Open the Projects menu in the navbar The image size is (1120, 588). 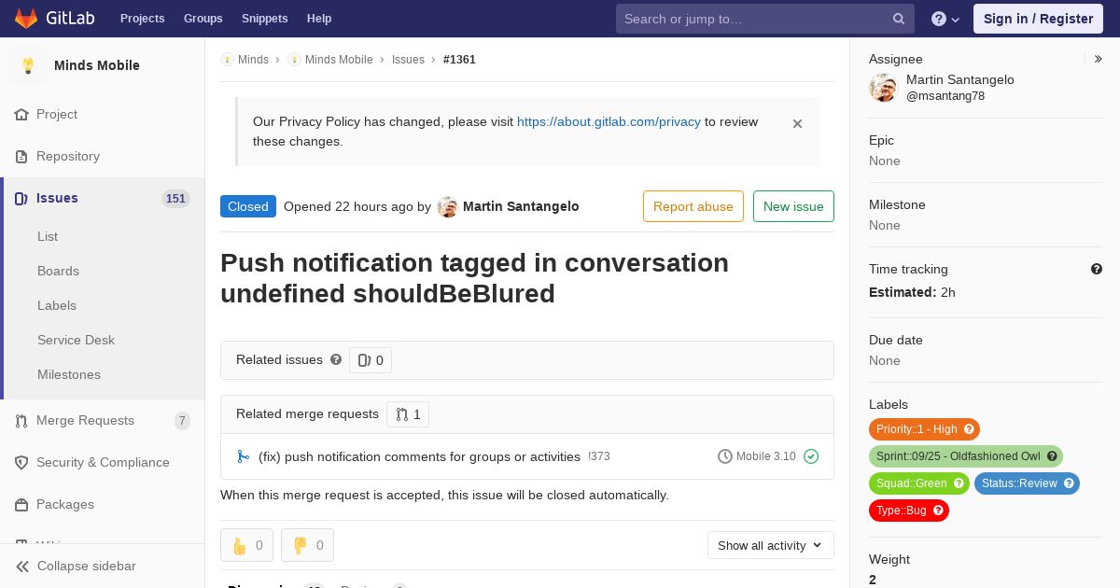tap(142, 19)
